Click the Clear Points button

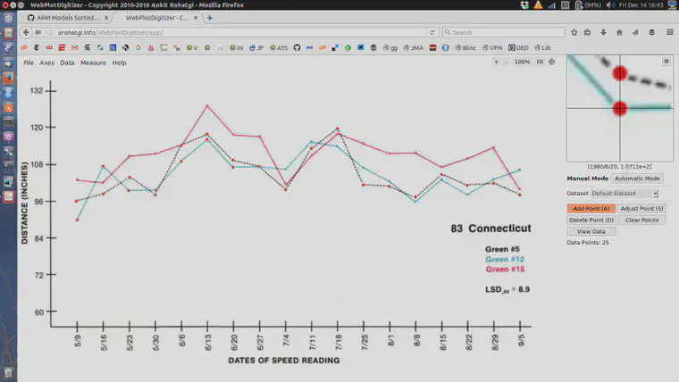pos(641,220)
